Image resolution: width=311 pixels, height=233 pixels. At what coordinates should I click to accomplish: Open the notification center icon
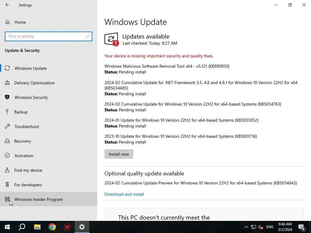pyautogui.click(x=302, y=227)
